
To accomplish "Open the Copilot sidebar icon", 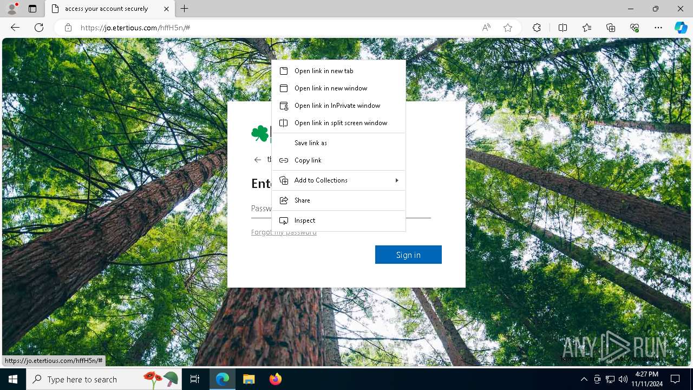I will coord(681,28).
